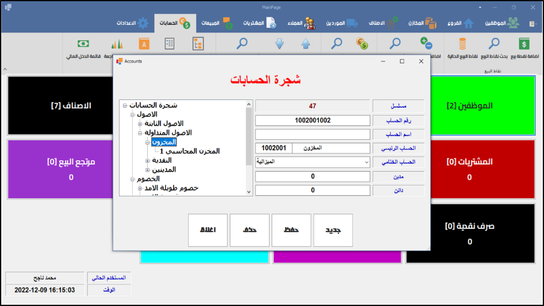Image resolution: width=544 pixels, height=306 pixels.
Task: Click the اضافة نقطة بيع green dollar icon
Action: click(x=524, y=44)
